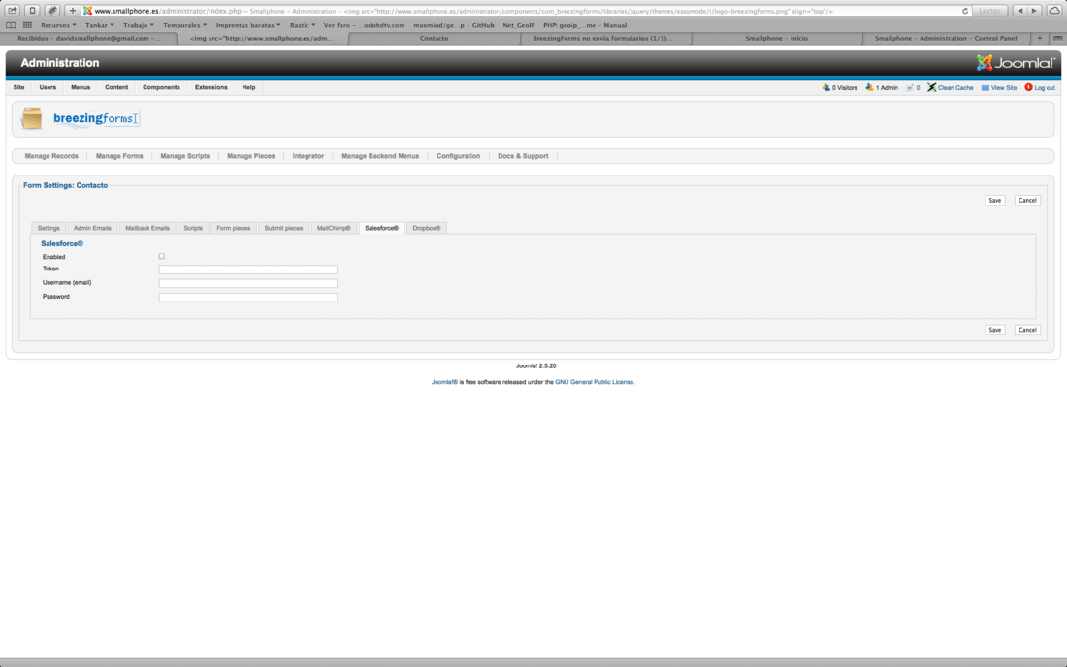Click the browser back arrow

[1019, 11]
